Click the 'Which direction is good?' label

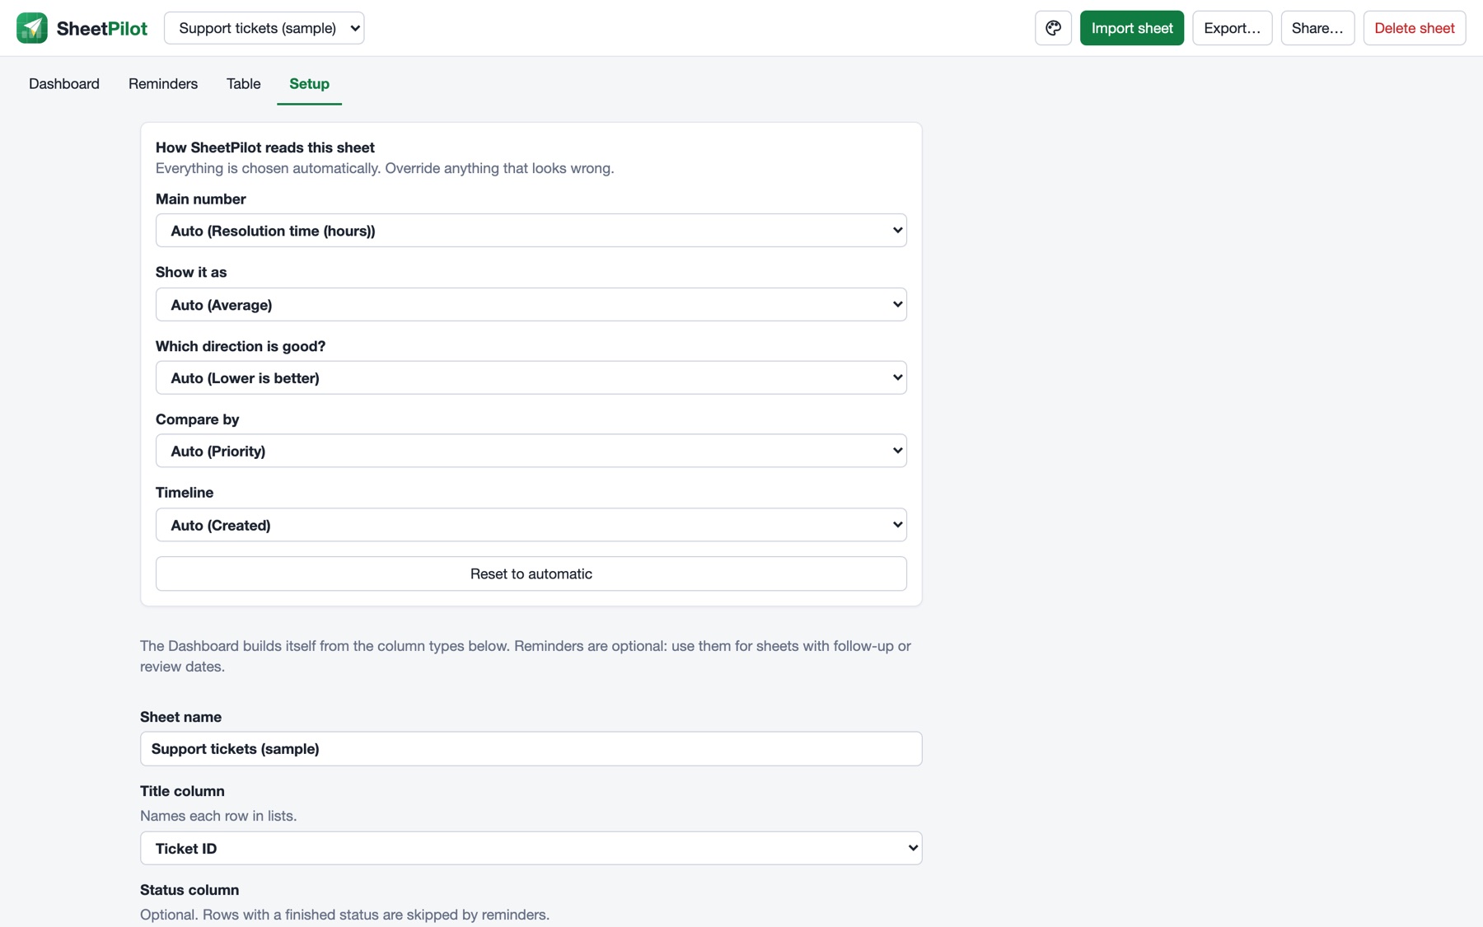point(241,346)
